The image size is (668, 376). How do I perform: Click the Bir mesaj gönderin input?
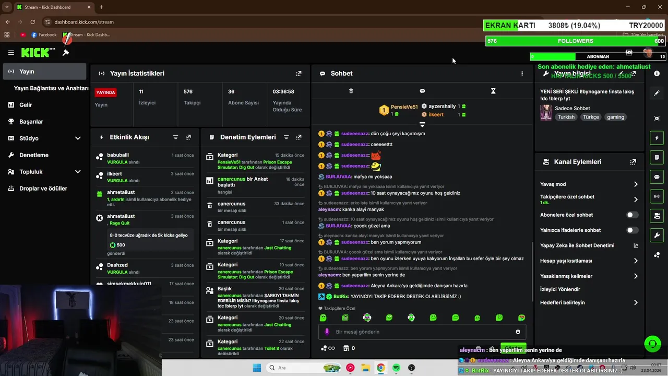[422, 332]
